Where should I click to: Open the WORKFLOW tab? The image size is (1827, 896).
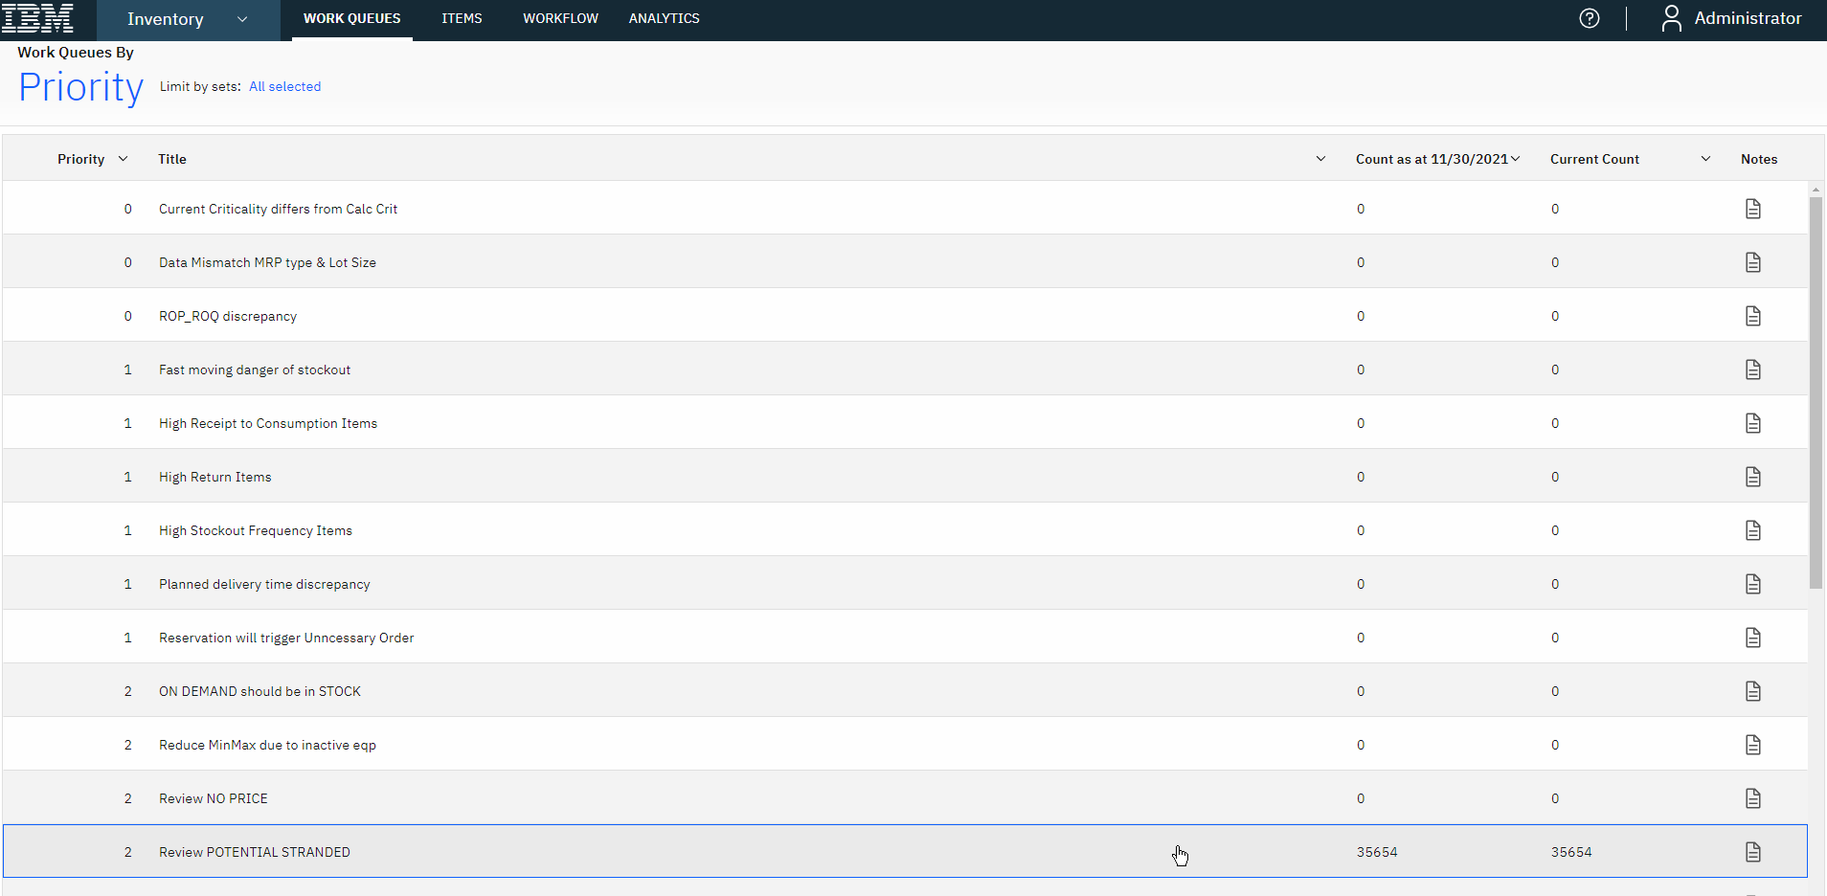[x=560, y=18]
